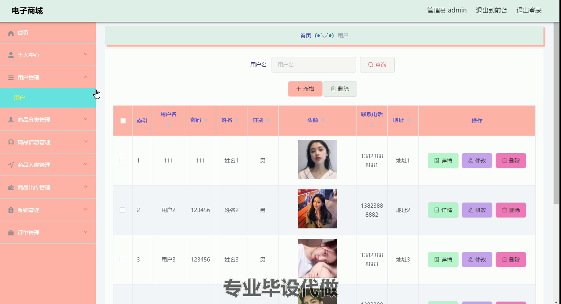Click the sort arrows next to 密码 header
This screenshot has width=561, height=304.
pos(206,120)
